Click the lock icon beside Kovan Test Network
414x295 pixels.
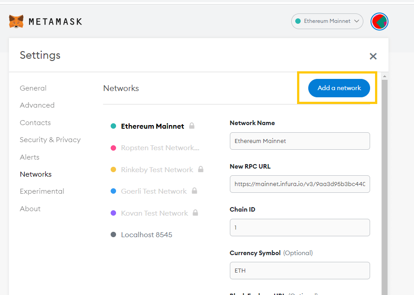pyautogui.click(x=195, y=213)
